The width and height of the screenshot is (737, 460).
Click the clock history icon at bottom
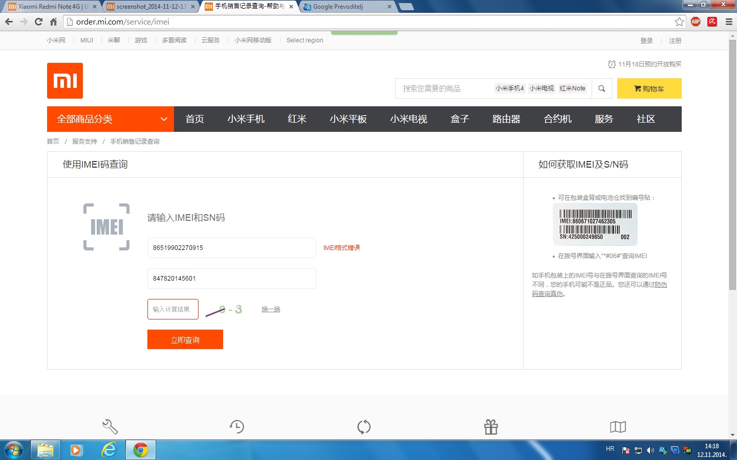[237, 427]
